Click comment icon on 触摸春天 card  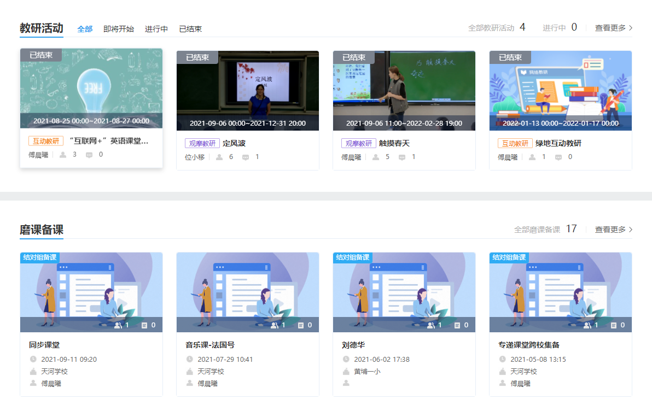(x=401, y=157)
